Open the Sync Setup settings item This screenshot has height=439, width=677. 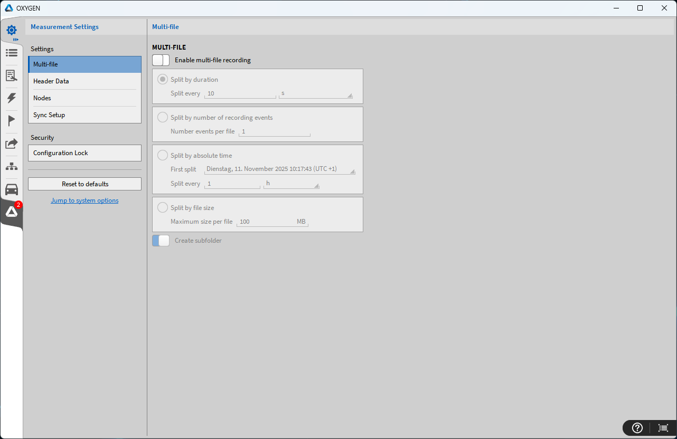pos(84,115)
